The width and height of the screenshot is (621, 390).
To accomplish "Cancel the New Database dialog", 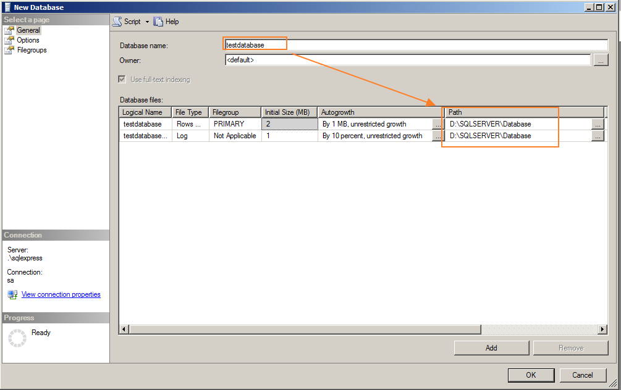I will pos(583,375).
